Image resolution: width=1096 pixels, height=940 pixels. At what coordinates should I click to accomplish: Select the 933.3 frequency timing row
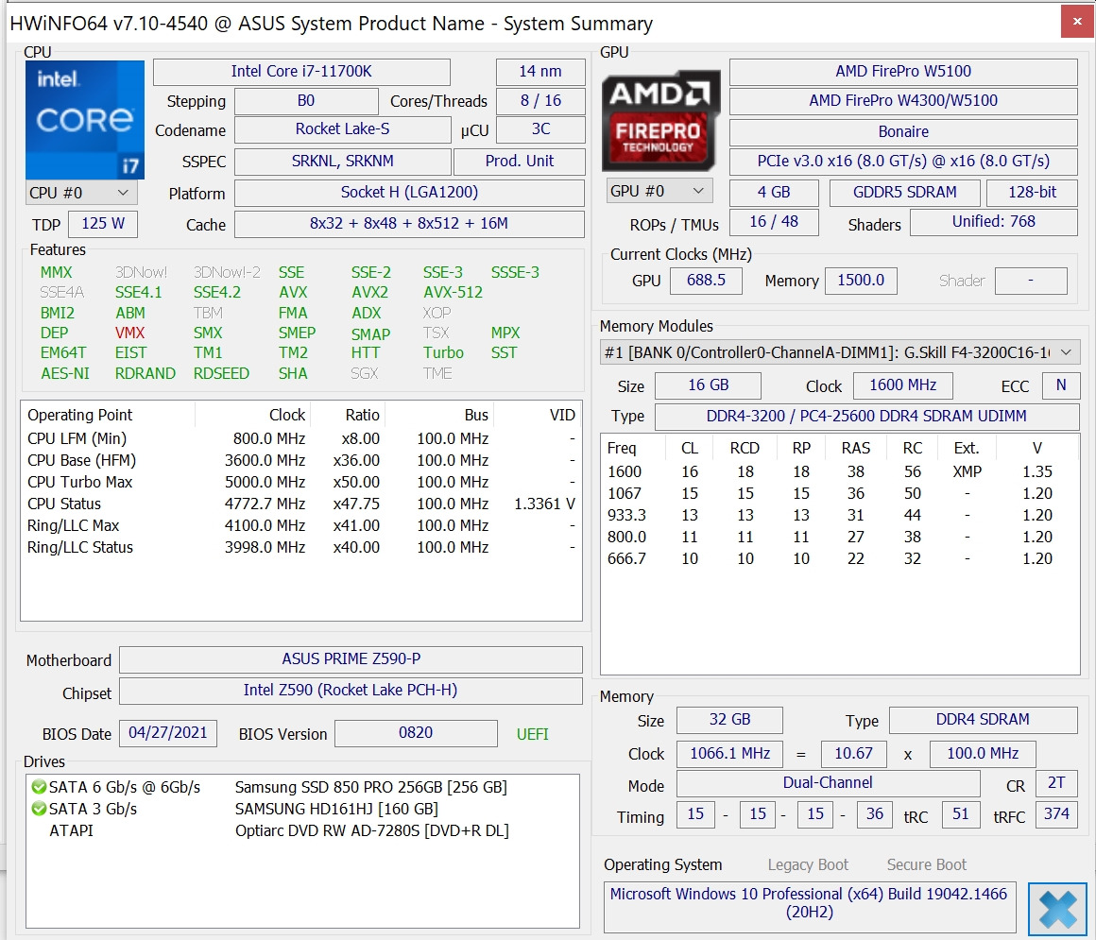(x=839, y=515)
